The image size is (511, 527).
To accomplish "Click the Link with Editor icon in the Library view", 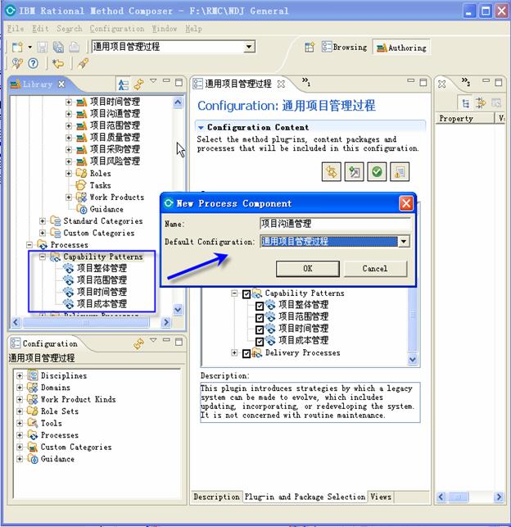I will pyautogui.click(x=138, y=84).
